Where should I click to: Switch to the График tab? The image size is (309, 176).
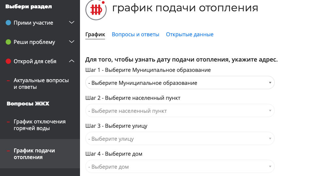pyautogui.click(x=95, y=35)
